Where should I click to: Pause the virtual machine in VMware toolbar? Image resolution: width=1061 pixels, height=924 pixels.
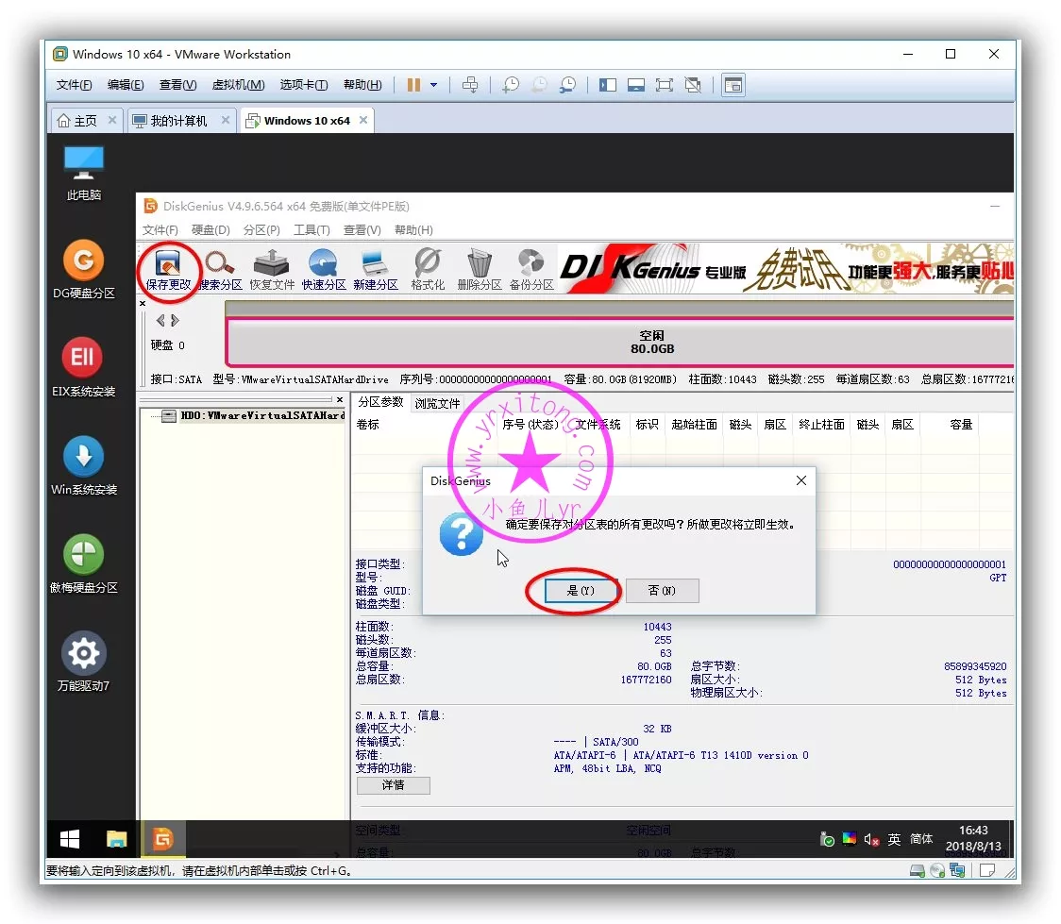413,85
